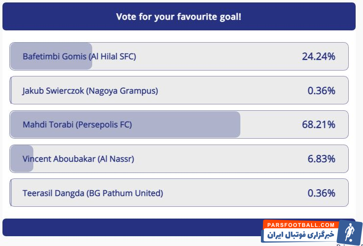Click the 'Vote for your favourite goal!' header
Screen dimensions: 363x246
[179, 17]
